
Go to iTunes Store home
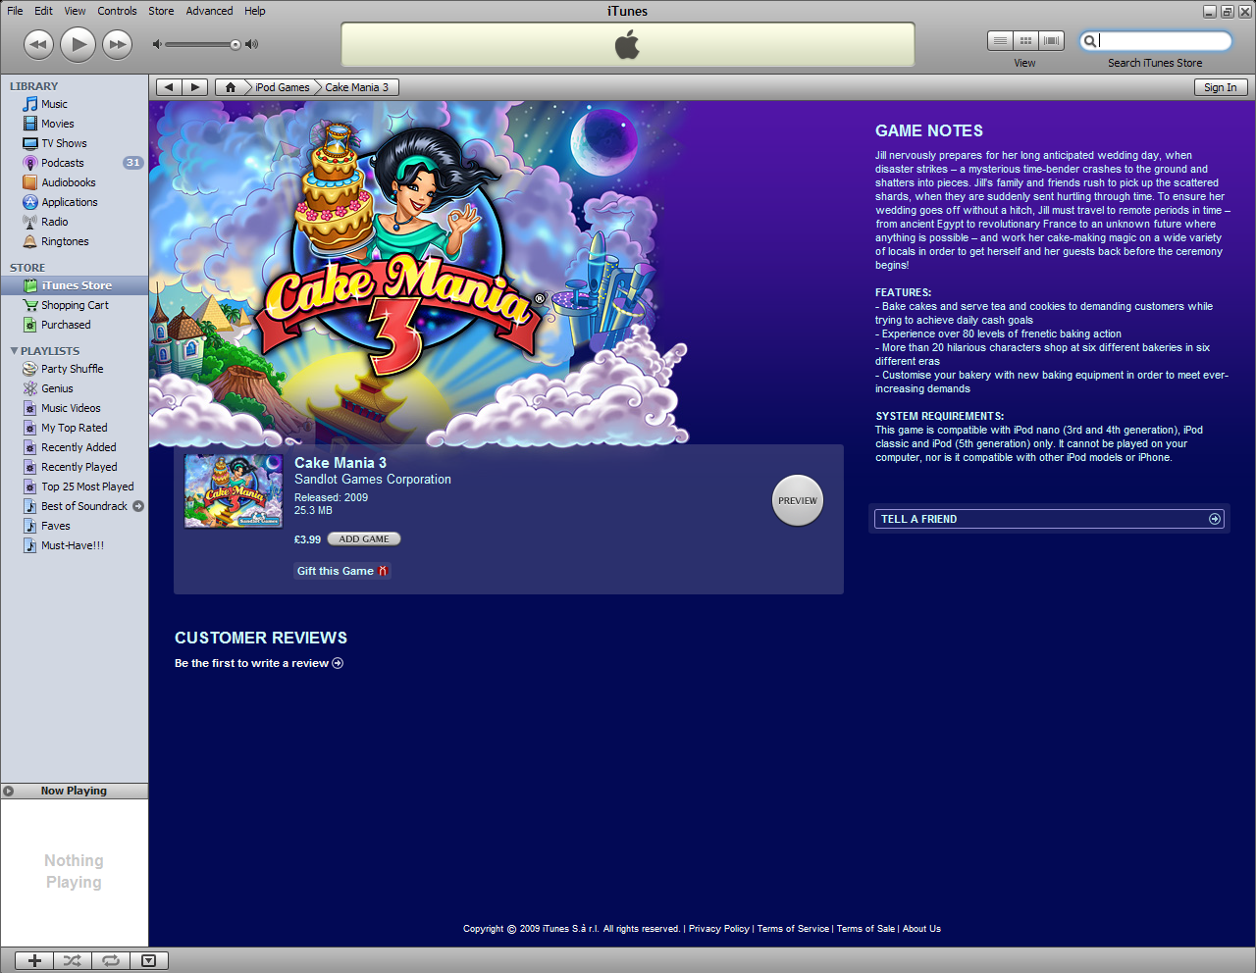coord(231,87)
